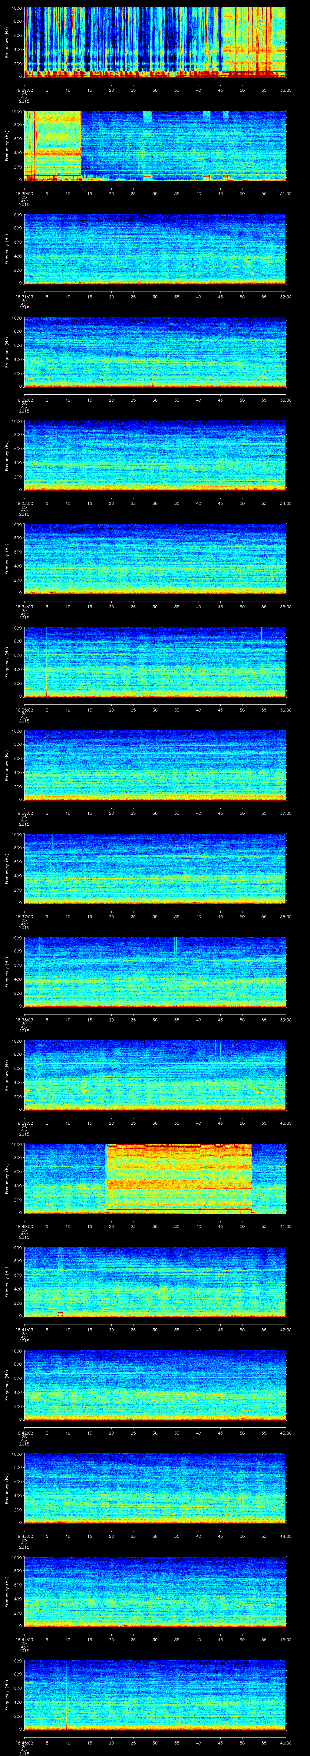
Task: Click the 18:34:00 spectrogram panel
Action: (155, 560)
